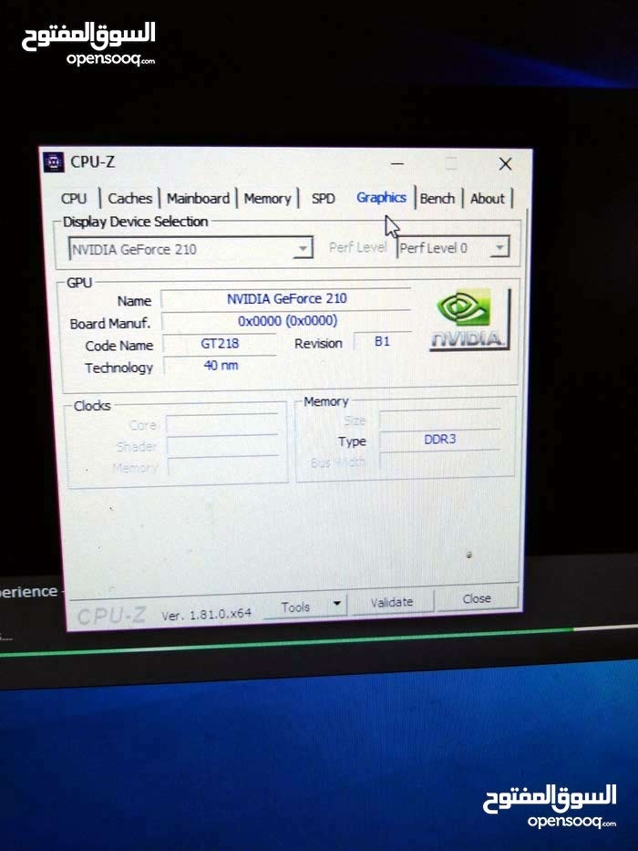Click the empty Memory clock field
This screenshot has width=638, height=851.
223,467
